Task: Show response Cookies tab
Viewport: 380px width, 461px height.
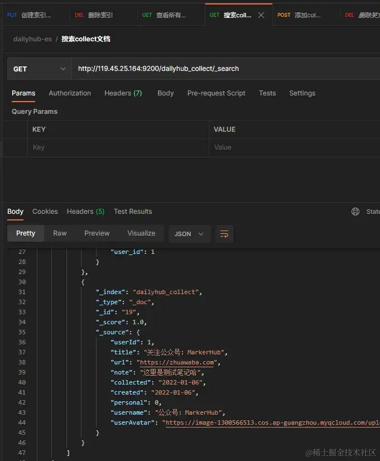Action: [x=45, y=212]
